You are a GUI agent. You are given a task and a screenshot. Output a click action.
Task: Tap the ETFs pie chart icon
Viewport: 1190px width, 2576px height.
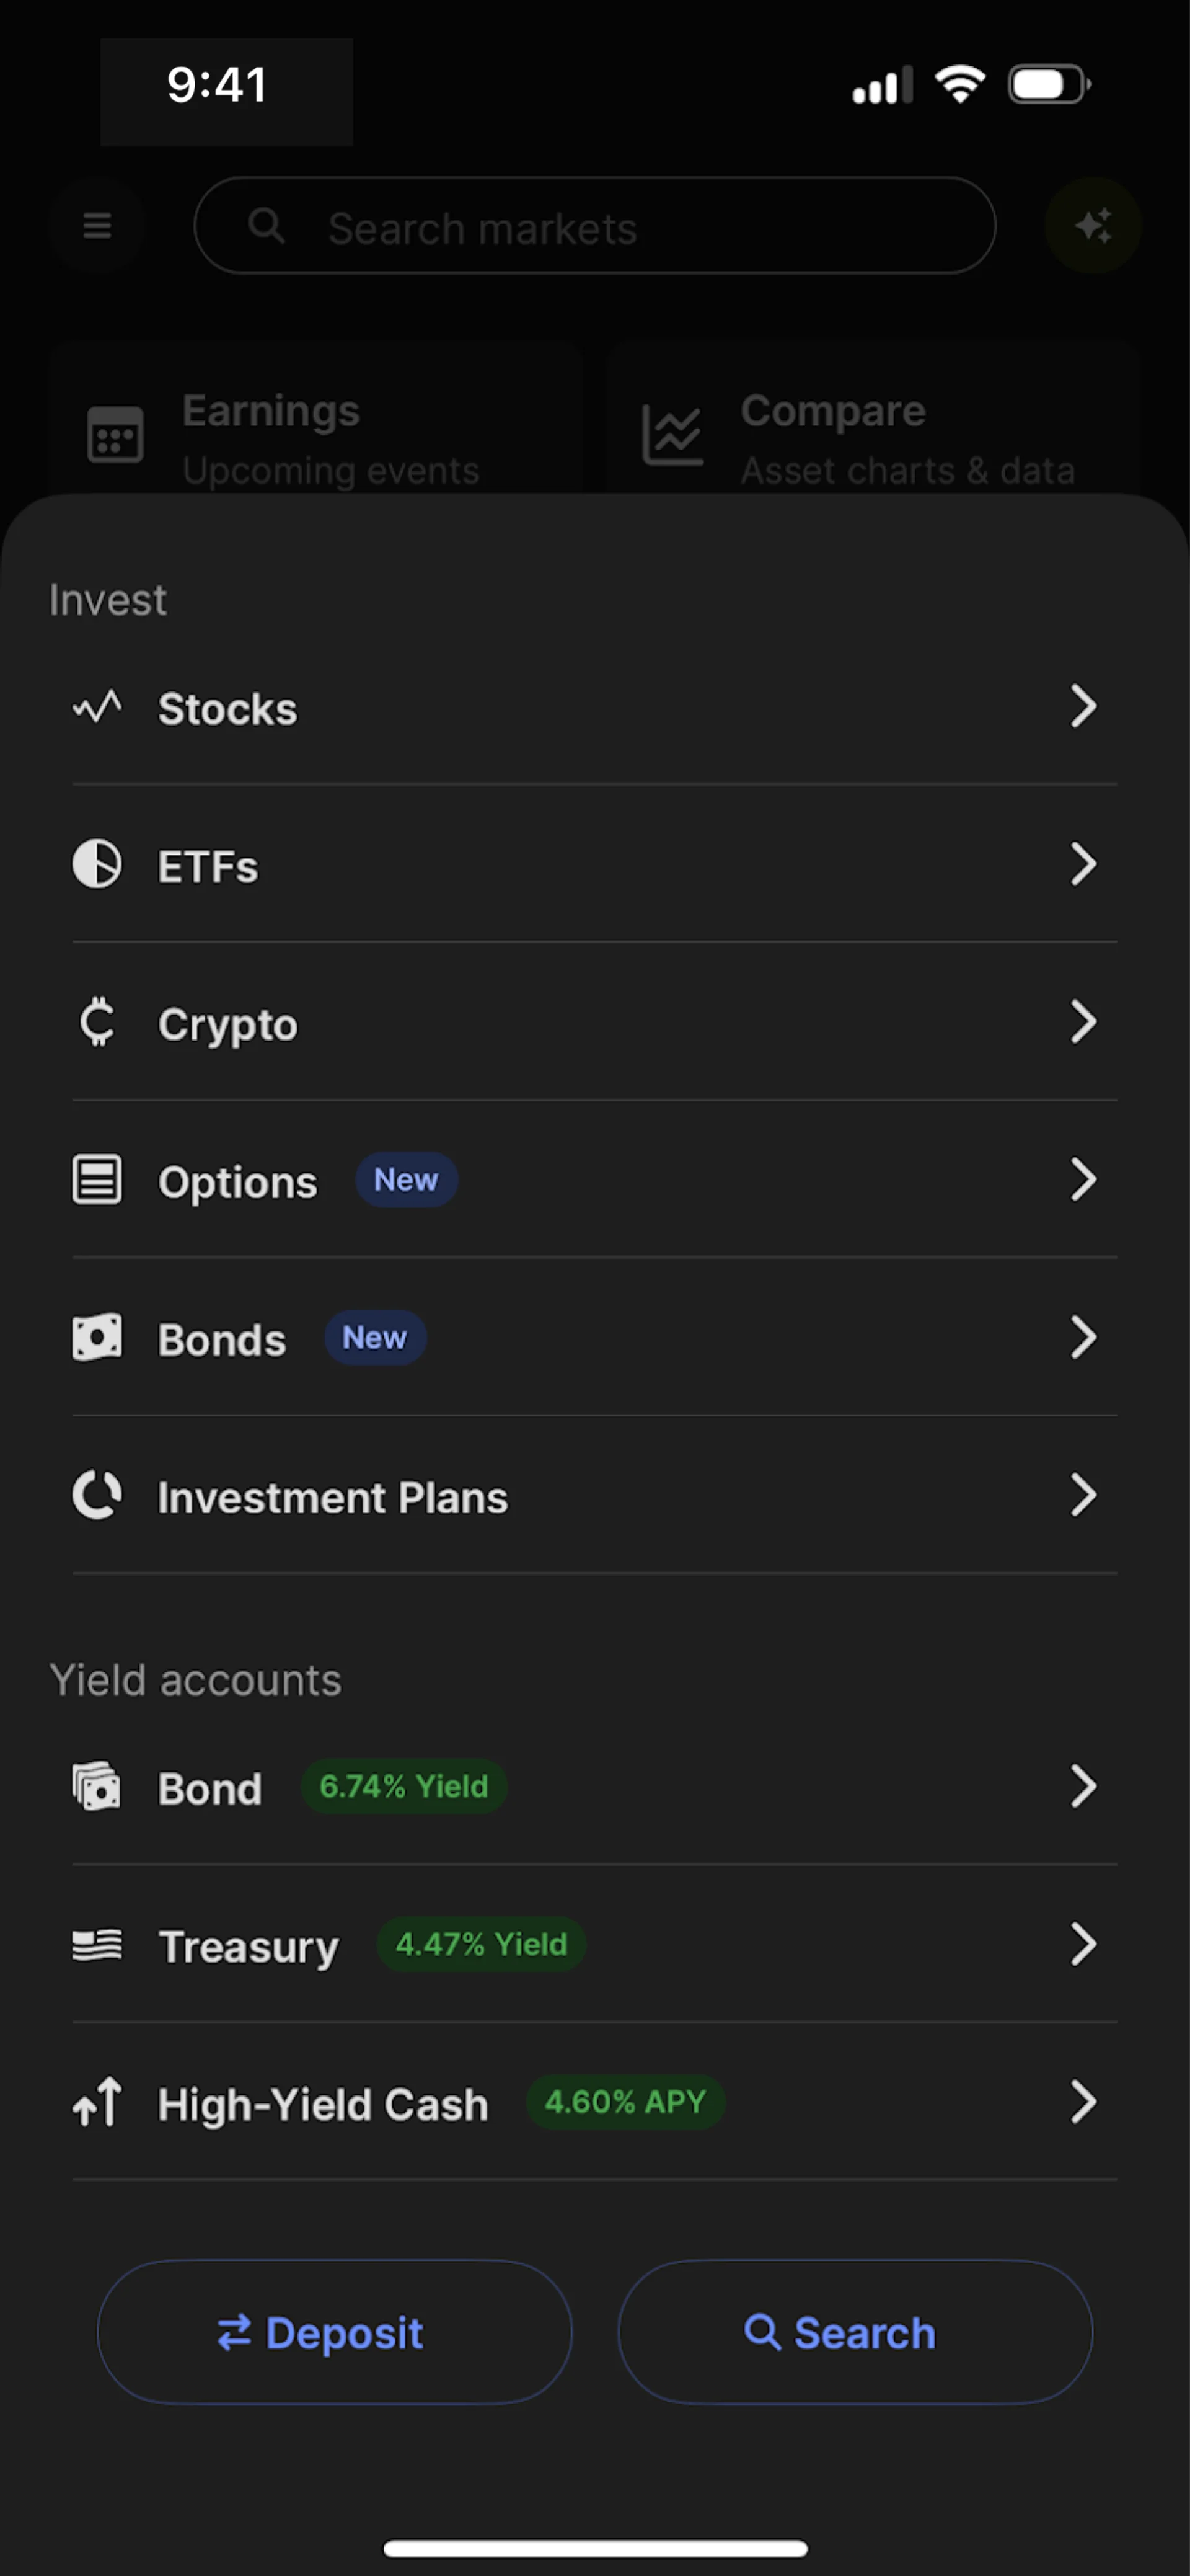[97, 864]
